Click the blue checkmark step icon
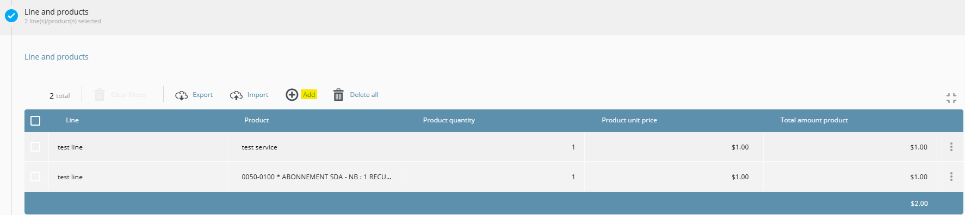 (11, 16)
